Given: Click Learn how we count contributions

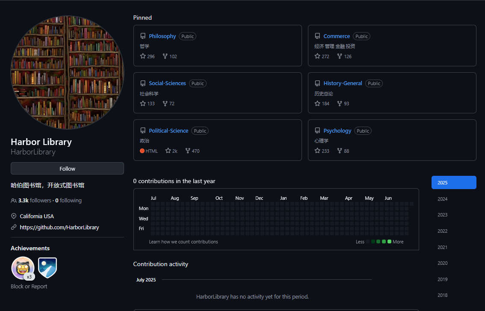Looking at the screenshot, I should click(x=183, y=242).
